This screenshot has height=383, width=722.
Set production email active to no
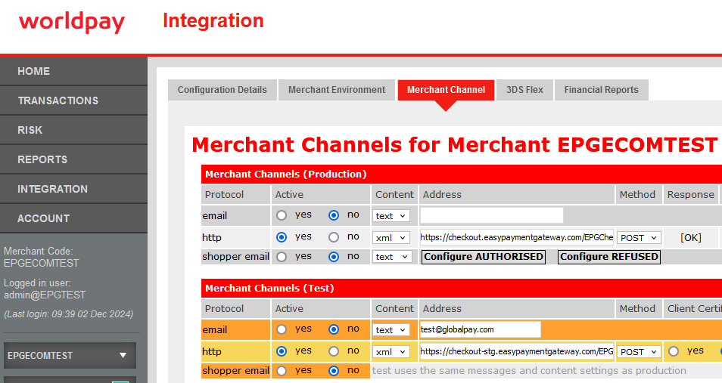pos(334,215)
